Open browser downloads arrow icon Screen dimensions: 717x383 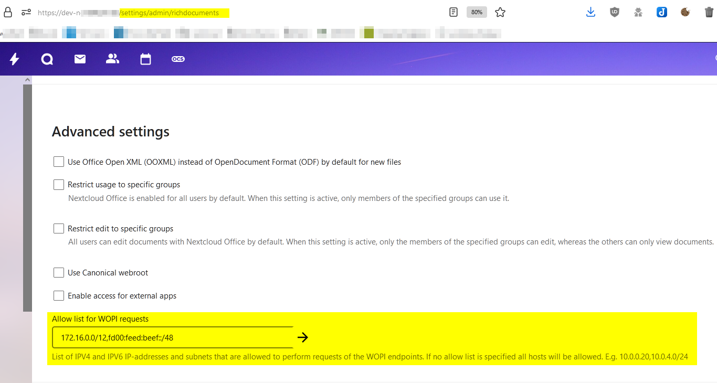(591, 12)
